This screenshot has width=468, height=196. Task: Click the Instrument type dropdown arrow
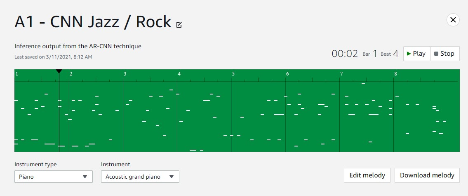[x=85, y=177]
